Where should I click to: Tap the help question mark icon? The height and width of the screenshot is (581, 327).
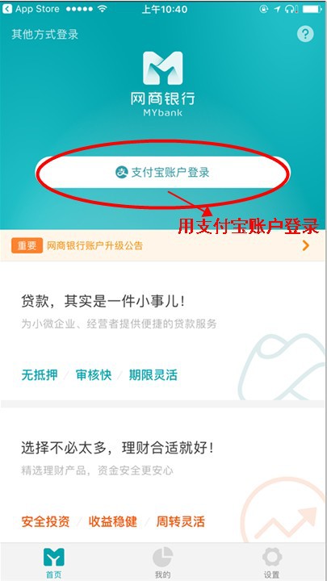305,34
